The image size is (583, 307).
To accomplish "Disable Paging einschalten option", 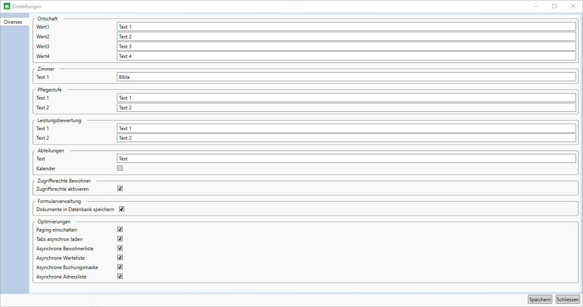I will pyautogui.click(x=120, y=229).
